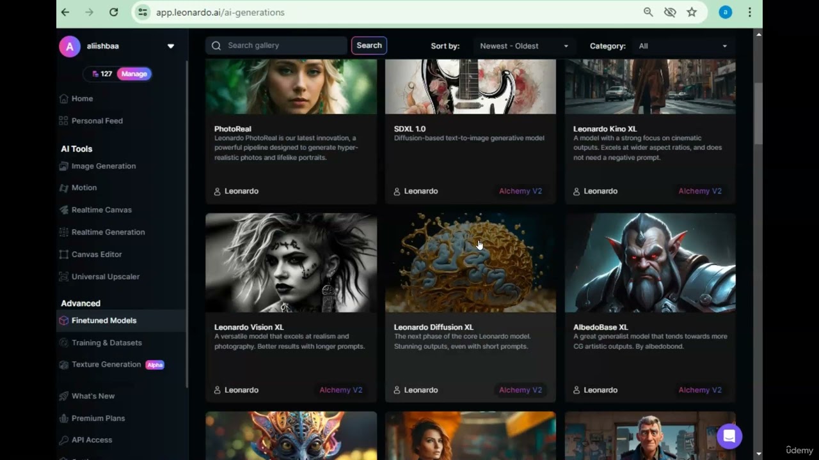Click the Motion icon in sidebar

pos(63,188)
